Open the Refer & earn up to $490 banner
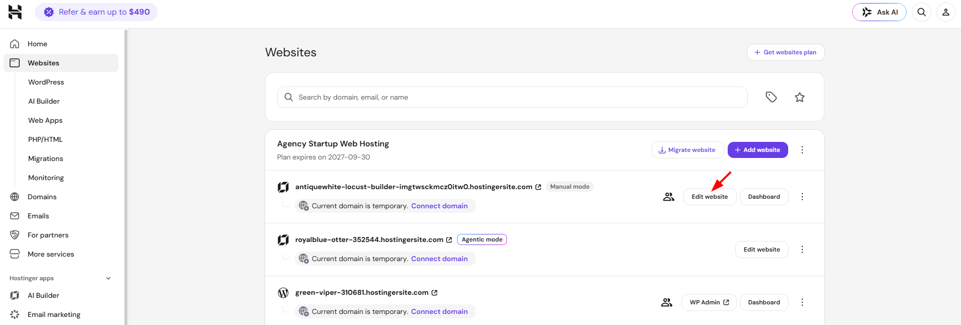Screen dimensions: 961x325 tap(96, 12)
